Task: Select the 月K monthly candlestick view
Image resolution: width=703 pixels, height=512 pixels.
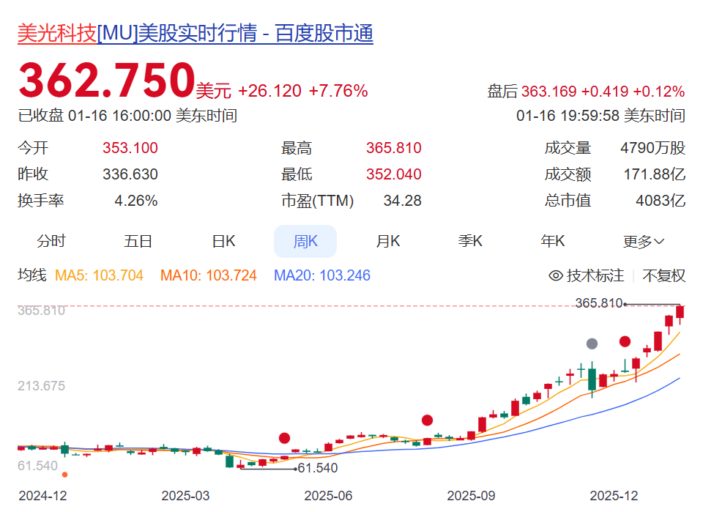Action: pos(387,240)
